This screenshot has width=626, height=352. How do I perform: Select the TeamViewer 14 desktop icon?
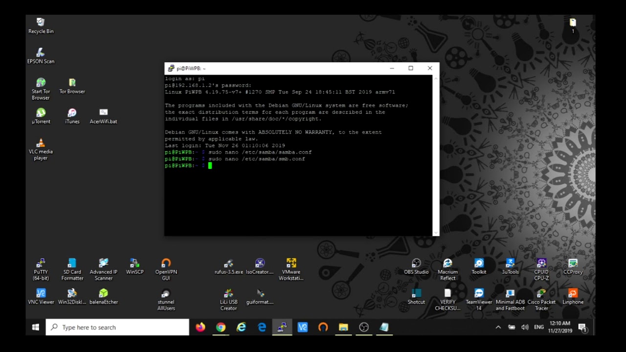tap(479, 300)
